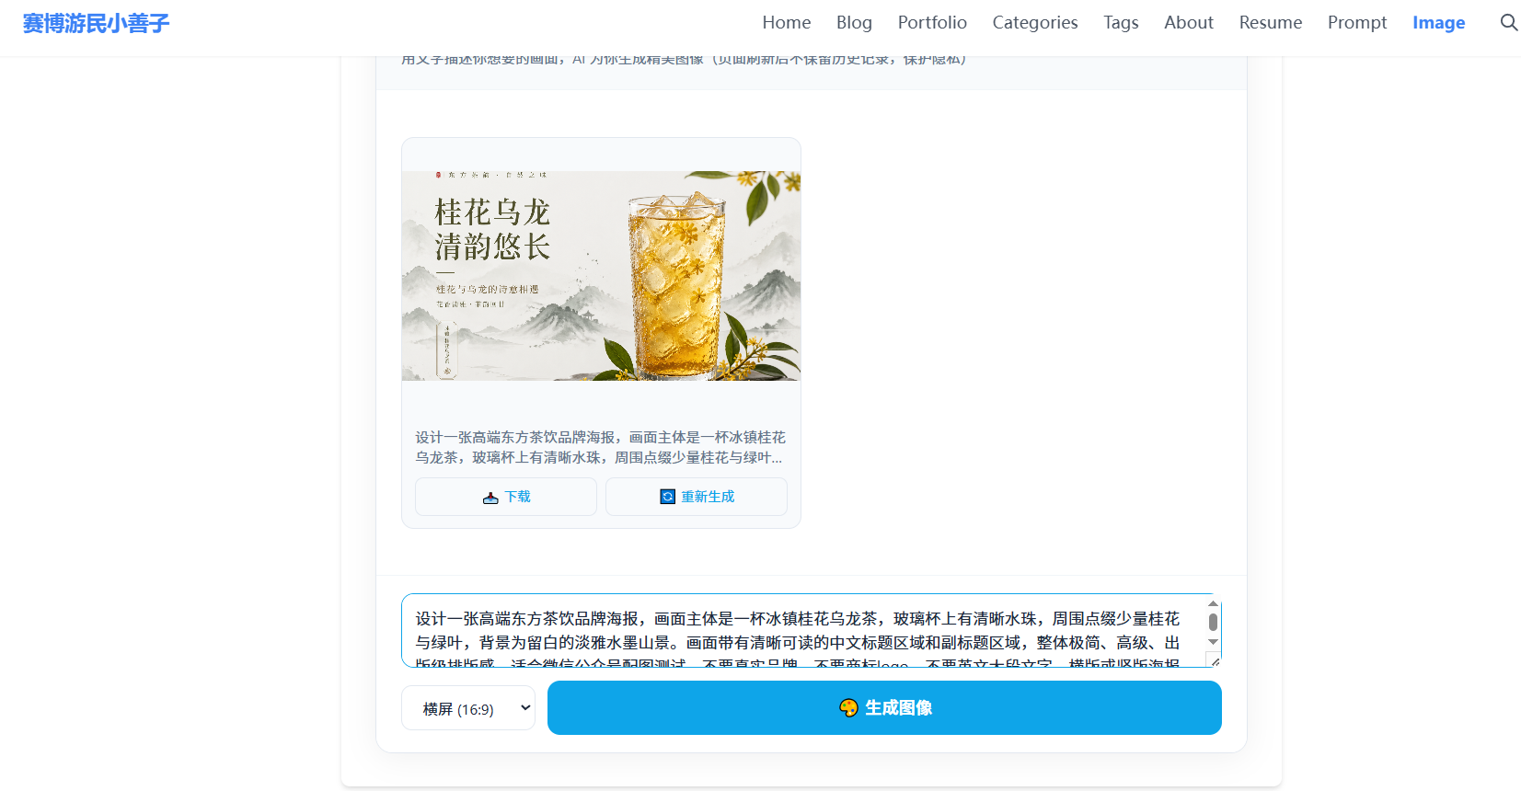The height and width of the screenshot is (791, 1521).
Task: Click the prompt textarea scrollbar thumb
Action: coord(1213,623)
